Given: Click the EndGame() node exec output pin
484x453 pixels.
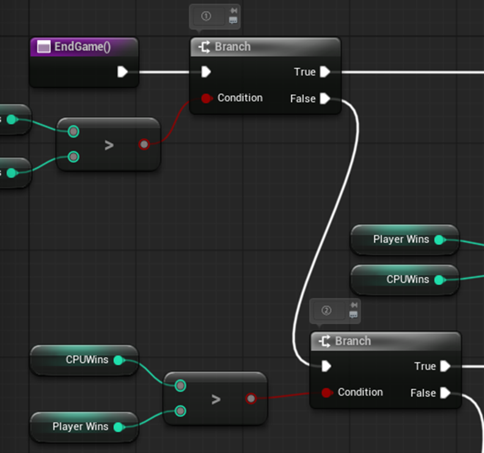Looking at the screenshot, I should (123, 72).
